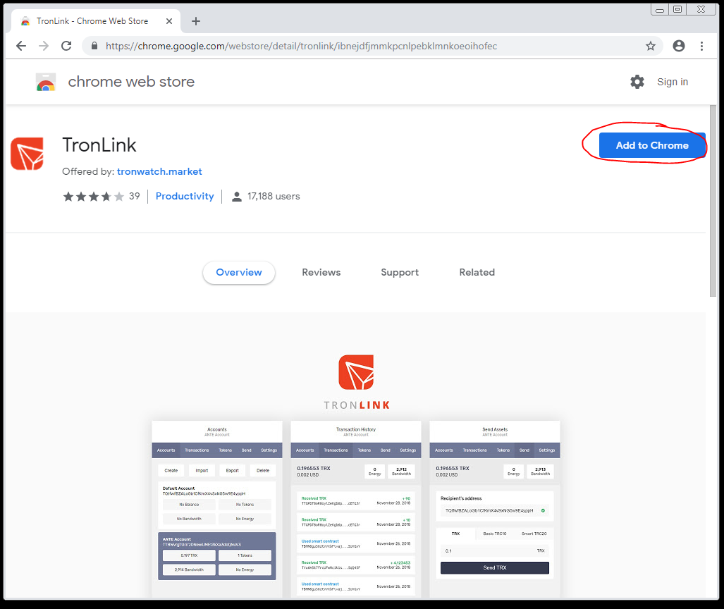
Task: Click the Send Assets screenshot preview
Action: (495, 508)
